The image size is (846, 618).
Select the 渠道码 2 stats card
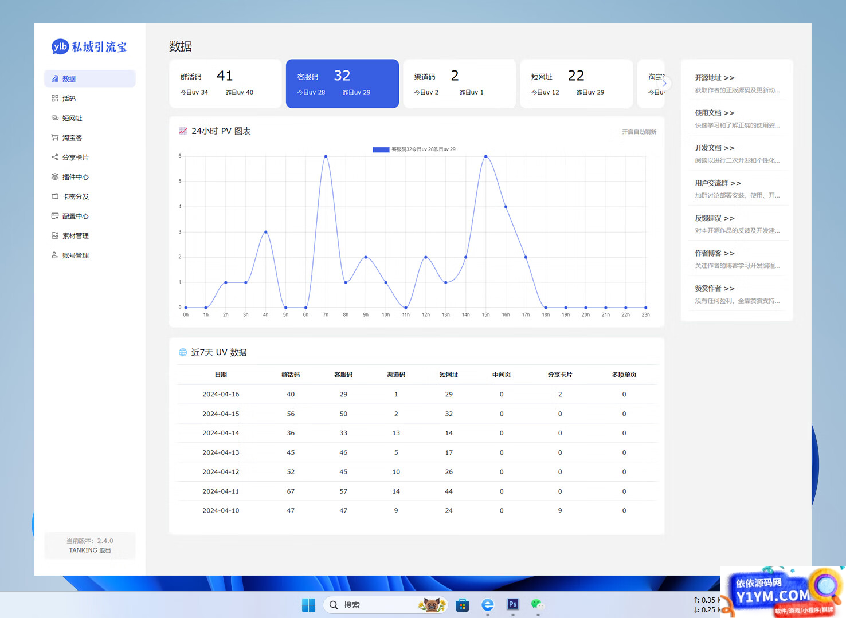pos(459,84)
